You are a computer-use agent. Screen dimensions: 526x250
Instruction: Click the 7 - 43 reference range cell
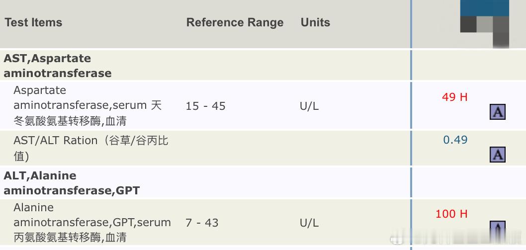click(202, 223)
